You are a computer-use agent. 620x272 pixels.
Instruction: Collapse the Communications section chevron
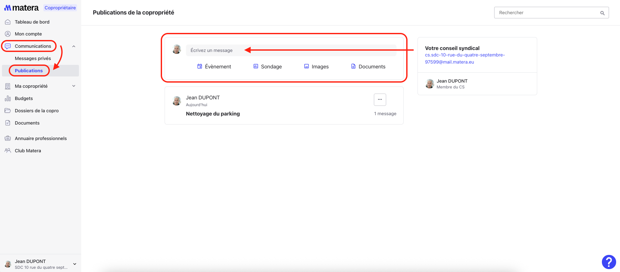pos(74,46)
